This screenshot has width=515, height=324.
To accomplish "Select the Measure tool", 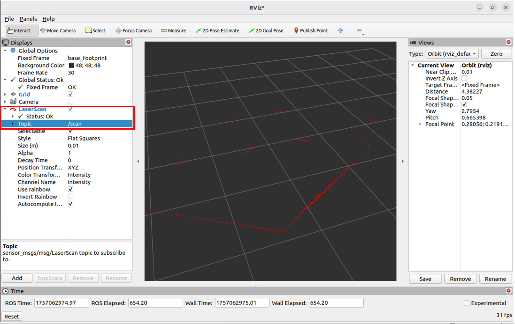I will 173,30.
